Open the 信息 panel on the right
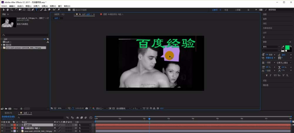Image resolution: width=294 pixels, height=133 pixels. tap(265, 14)
